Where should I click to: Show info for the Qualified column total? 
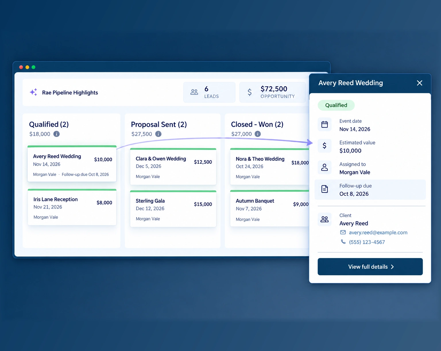pyautogui.click(x=57, y=134)
